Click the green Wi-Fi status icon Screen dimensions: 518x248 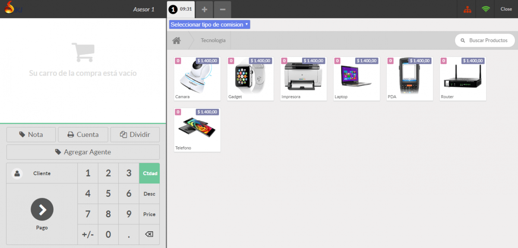coord(486,9)
